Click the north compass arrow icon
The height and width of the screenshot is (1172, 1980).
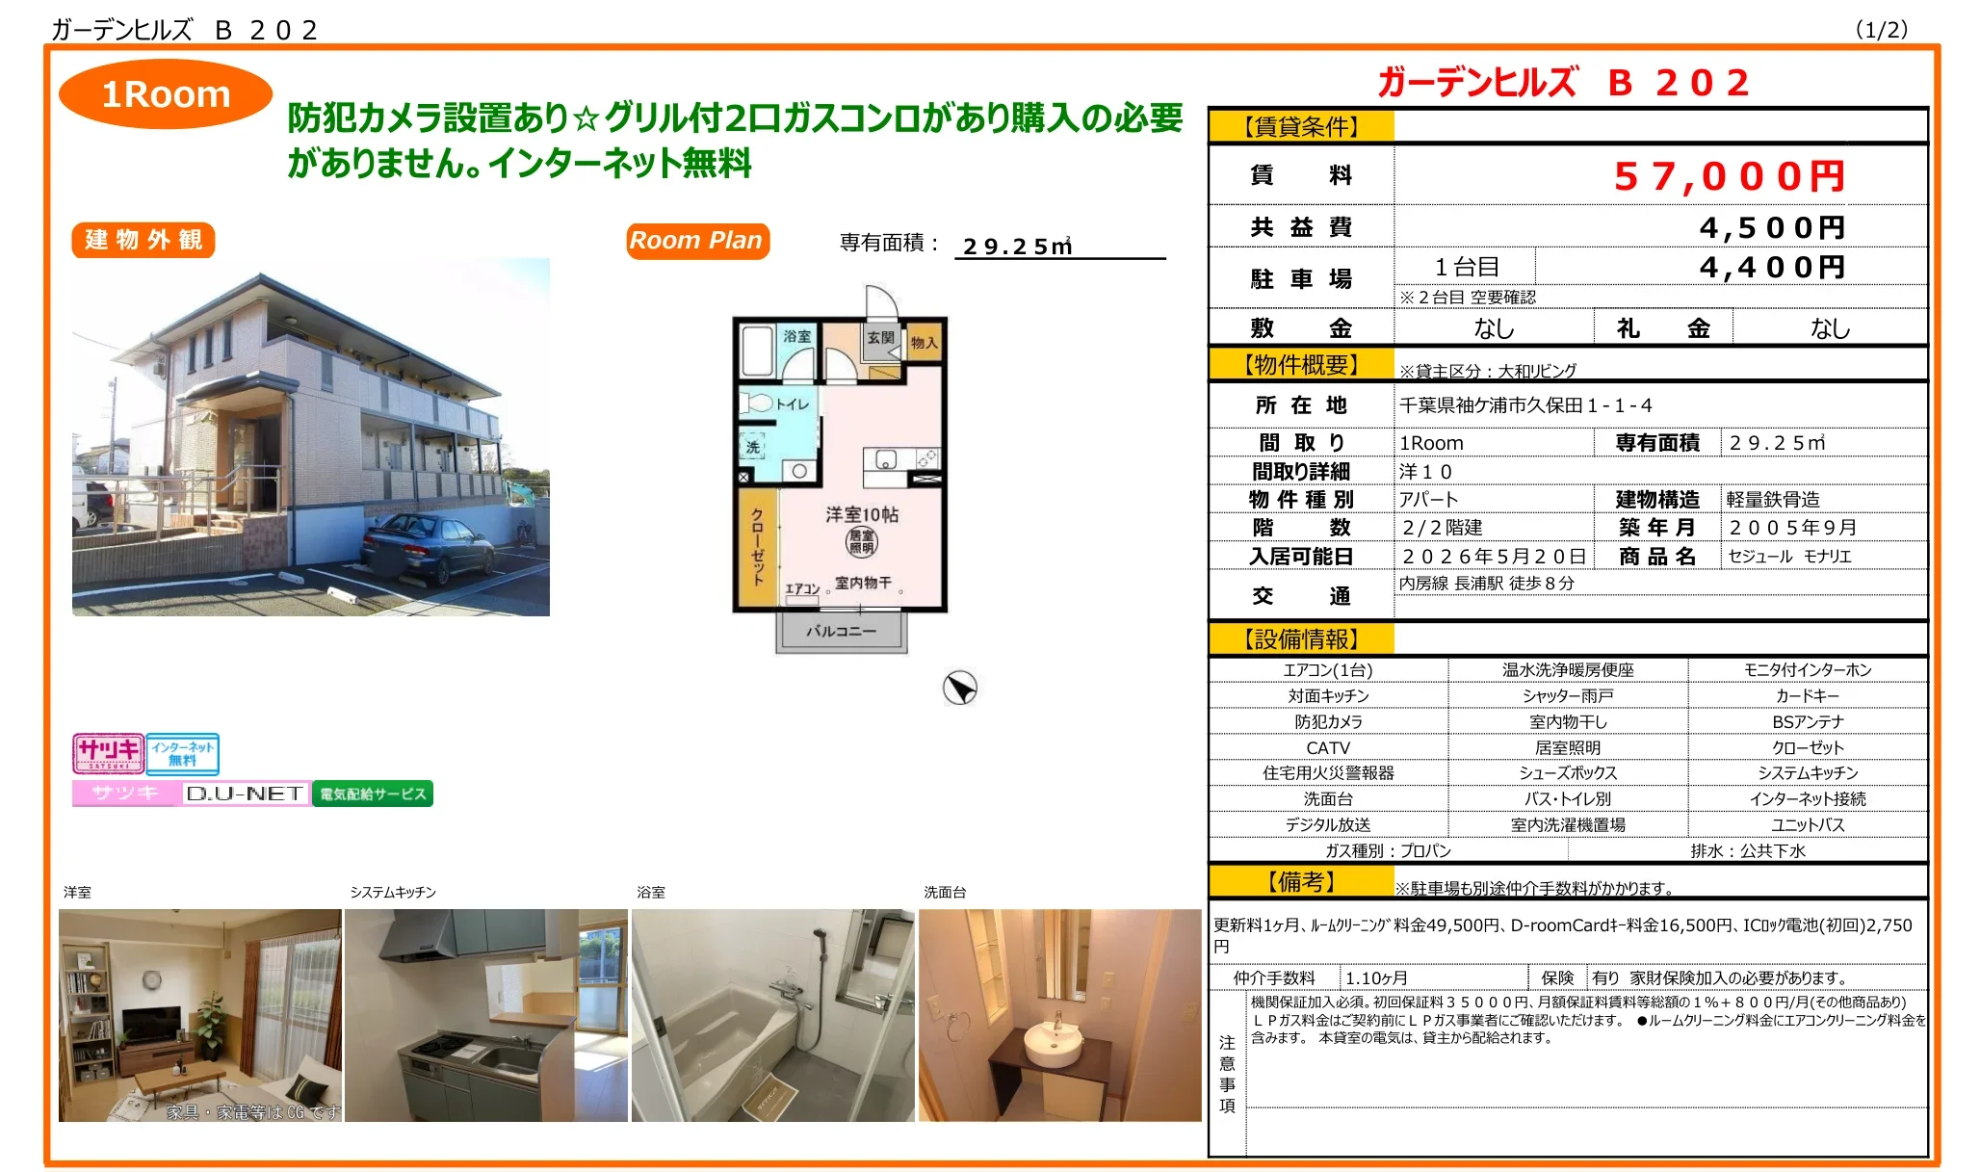click(959, 688)
